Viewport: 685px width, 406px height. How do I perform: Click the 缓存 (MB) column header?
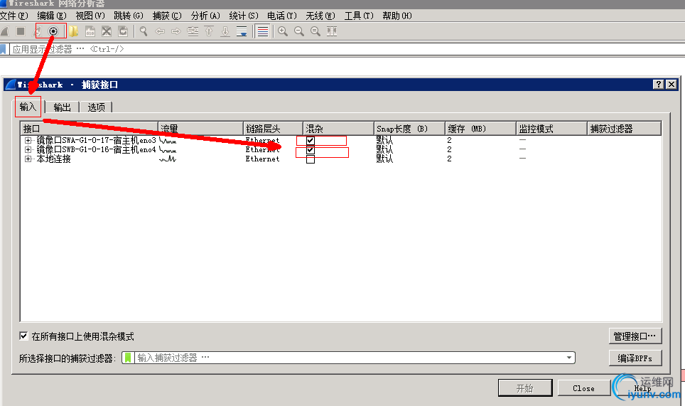pyautogui.click(x=480, y=129)
